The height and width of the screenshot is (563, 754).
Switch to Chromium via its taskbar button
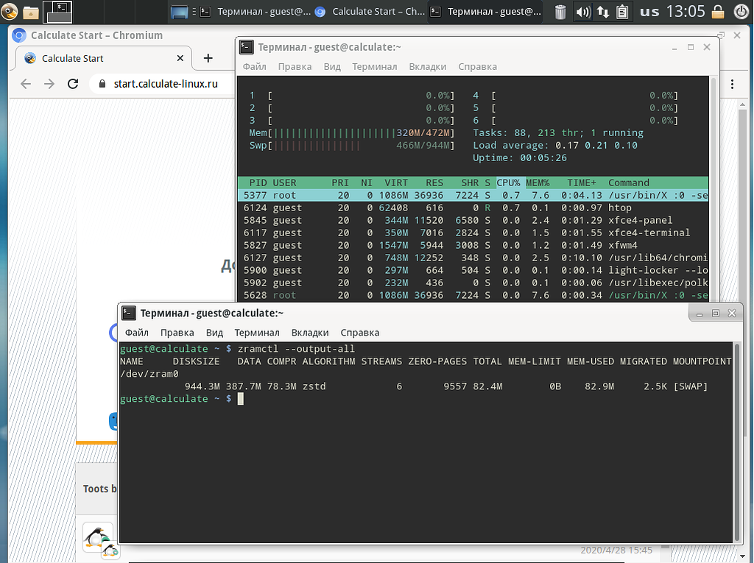368,12
